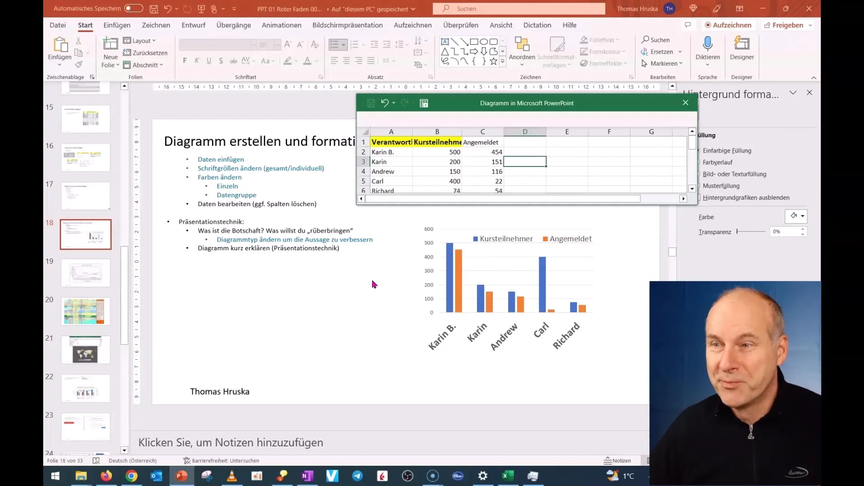This screenshot has height=486, width=864.
Task: Click the Diktieren microphone icon
Action: pyautogui.click(x=707, y=44)
